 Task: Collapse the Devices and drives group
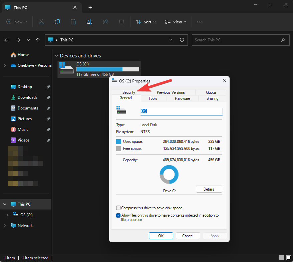(x=56, y=56)
